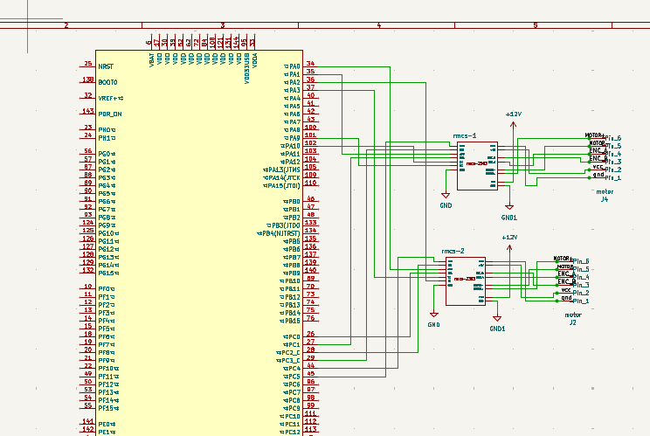Screen dimensions: 650x436
Task: Select the PC5 pin label
Action: point(292,377)
